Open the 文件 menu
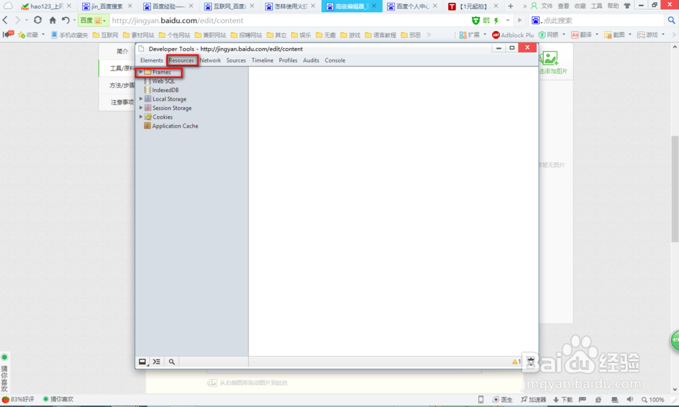This screenshot has width=679, height=407. [x=547, y=6]
